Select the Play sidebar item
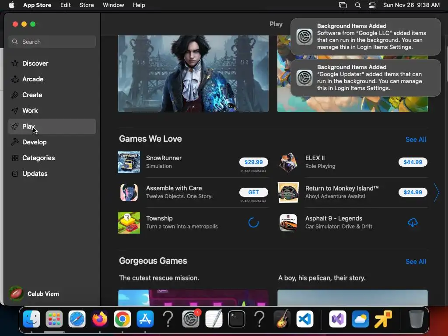The width and height of the screenshot is (448, 336). [52, 126]
